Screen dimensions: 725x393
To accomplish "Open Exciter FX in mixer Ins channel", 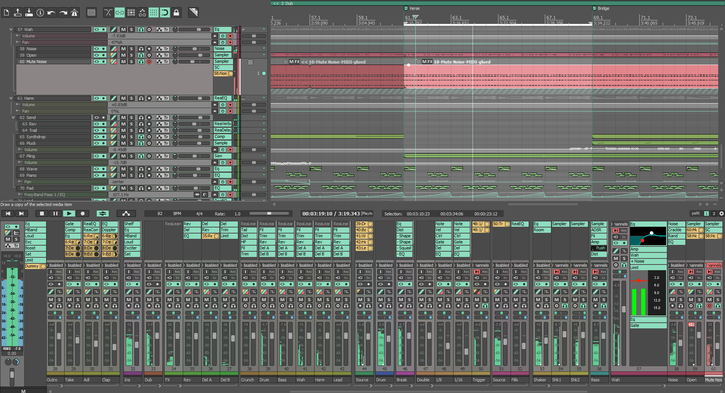I will pos(133,248).
